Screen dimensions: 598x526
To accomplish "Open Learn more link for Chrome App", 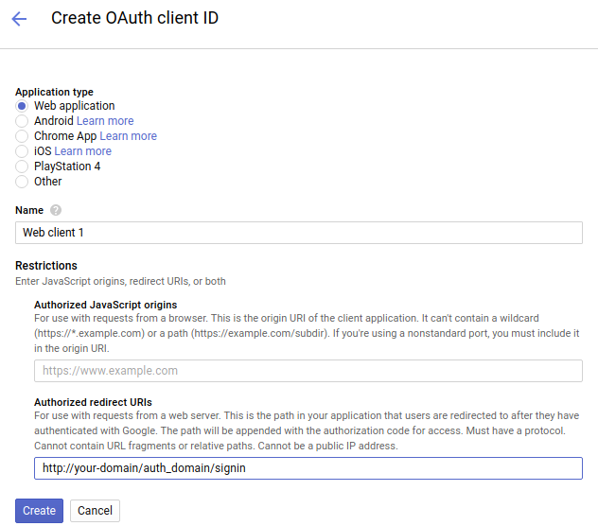I will click(x=128, y=136).
